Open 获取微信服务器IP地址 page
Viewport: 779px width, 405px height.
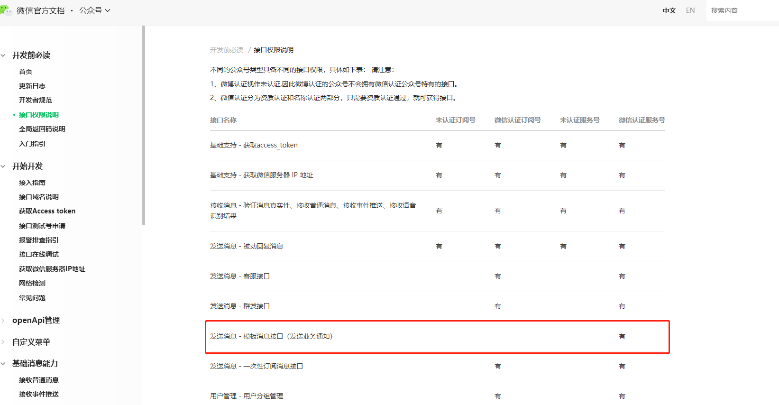pos(52,269)
